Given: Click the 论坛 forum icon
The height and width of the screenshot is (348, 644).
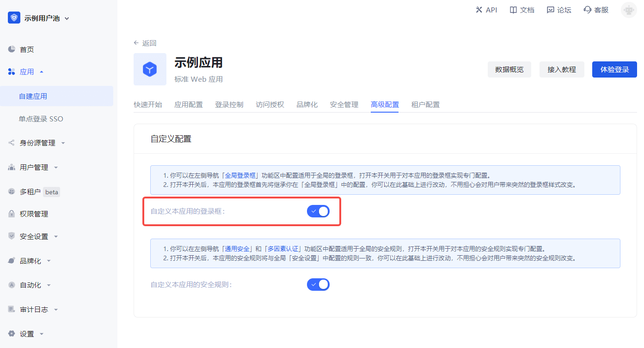Looking at the screenshot, I should (x=550, y=10).
